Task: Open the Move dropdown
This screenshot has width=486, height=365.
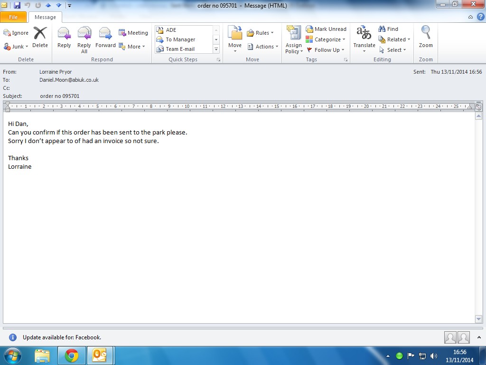Action: click(x=235, y=39)
